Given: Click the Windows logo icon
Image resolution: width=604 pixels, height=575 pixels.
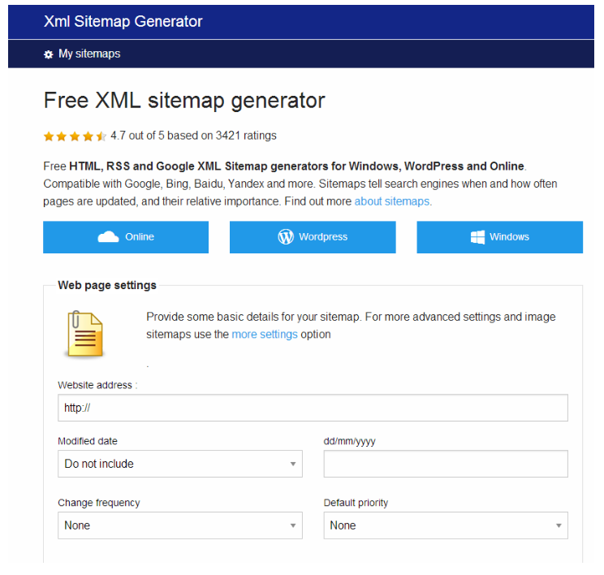Looking at the screenshot, I should pyautogui.click(x=477, y=237).
